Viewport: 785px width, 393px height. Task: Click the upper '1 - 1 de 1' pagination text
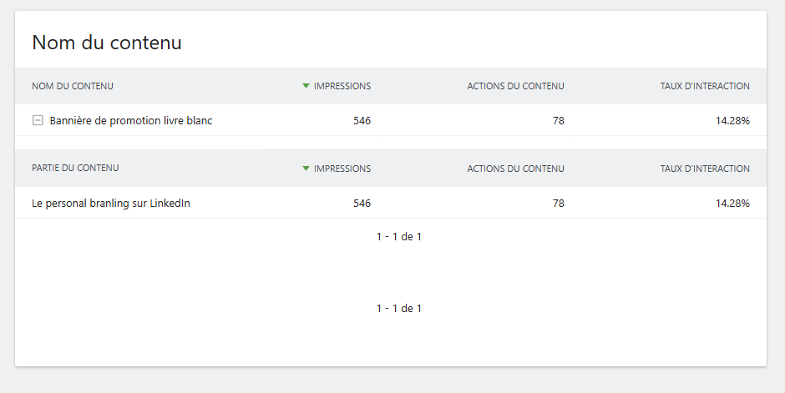coord(398,237)
